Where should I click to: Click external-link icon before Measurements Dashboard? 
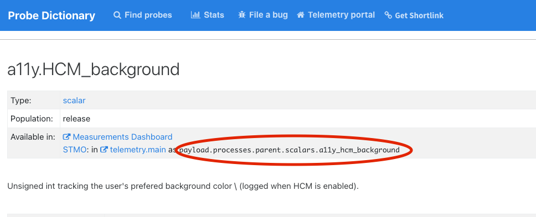pos(66,137)
